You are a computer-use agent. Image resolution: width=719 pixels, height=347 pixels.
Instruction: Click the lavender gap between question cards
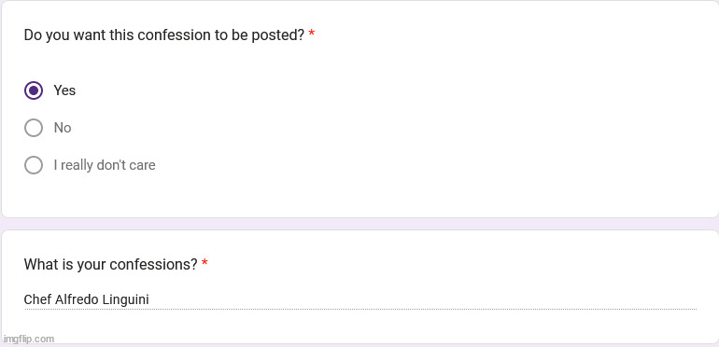click(x=359, y=224)
